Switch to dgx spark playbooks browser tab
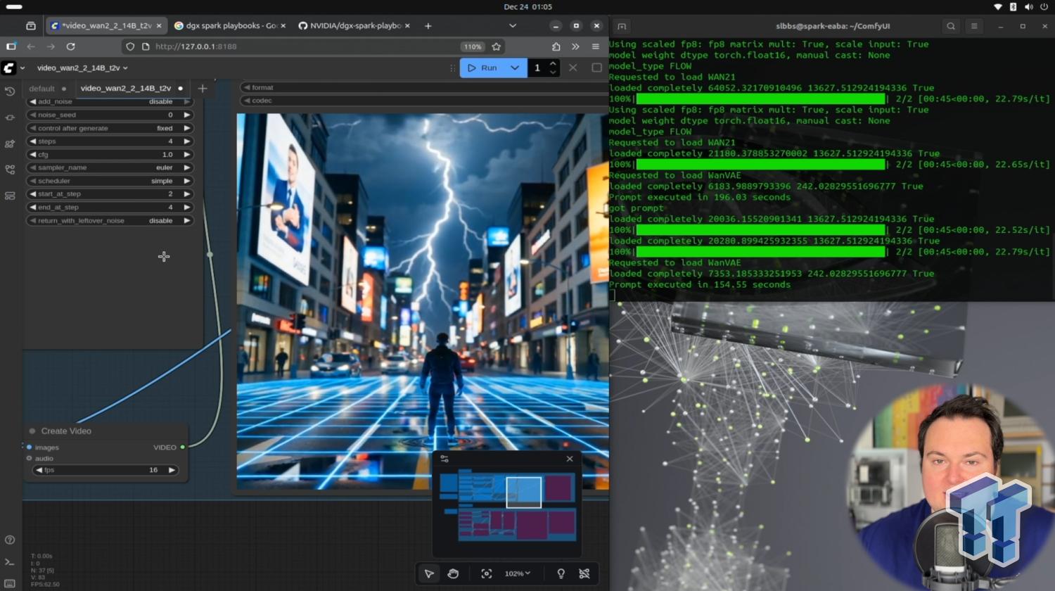 coord(229,25)
